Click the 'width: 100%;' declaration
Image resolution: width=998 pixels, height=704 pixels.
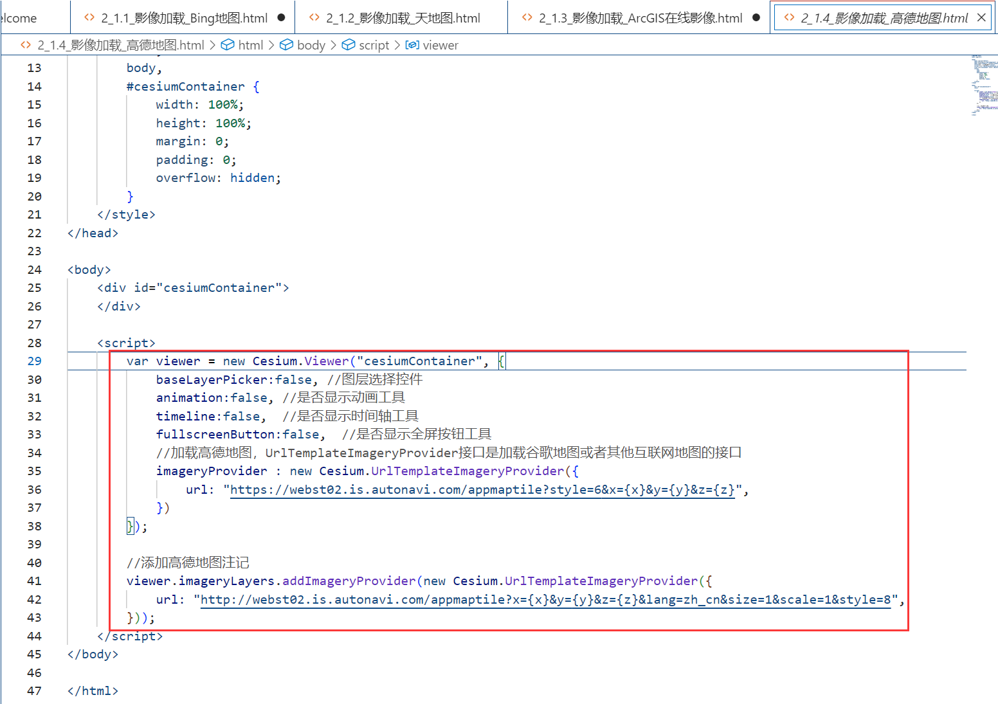(x=200, y=105)
